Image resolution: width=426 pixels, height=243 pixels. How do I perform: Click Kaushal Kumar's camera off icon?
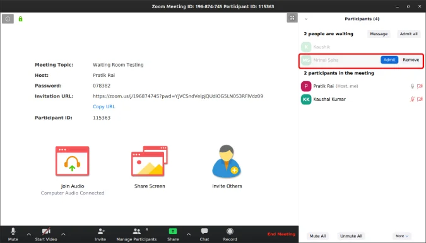click(420, 99)
